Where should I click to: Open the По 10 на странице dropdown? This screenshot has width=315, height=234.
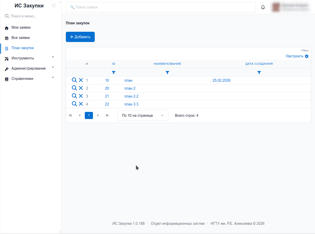[143, 115]
